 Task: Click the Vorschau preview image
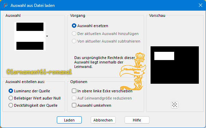(175, 65)
